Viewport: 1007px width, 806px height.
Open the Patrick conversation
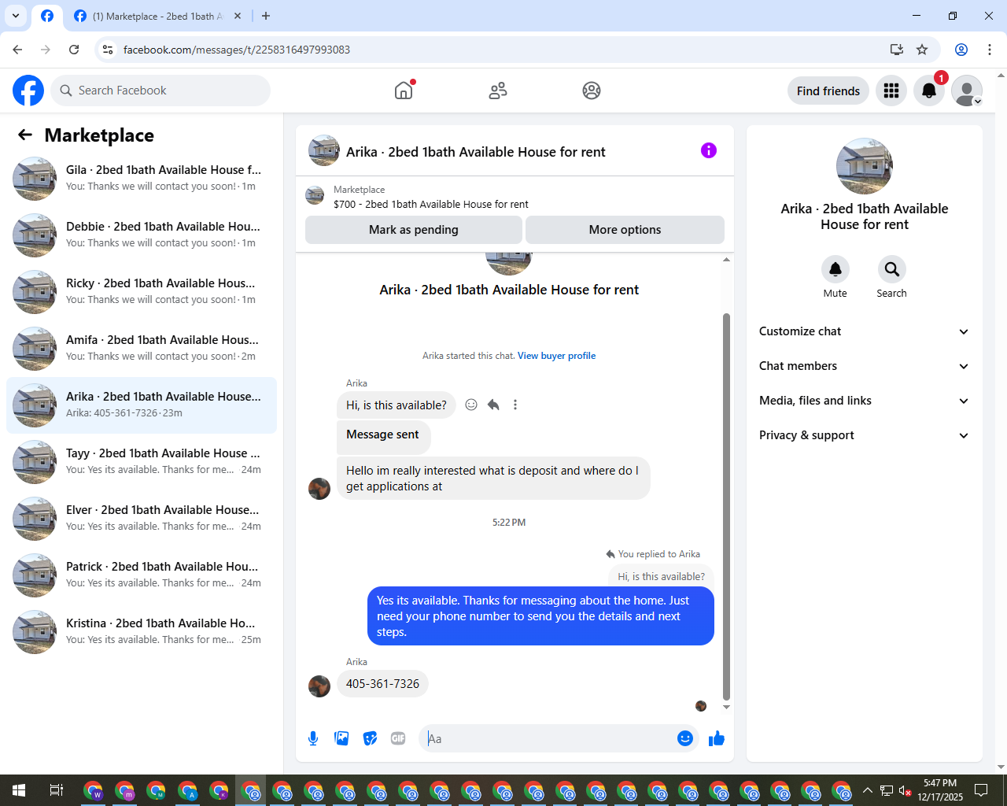coord(142,575)
